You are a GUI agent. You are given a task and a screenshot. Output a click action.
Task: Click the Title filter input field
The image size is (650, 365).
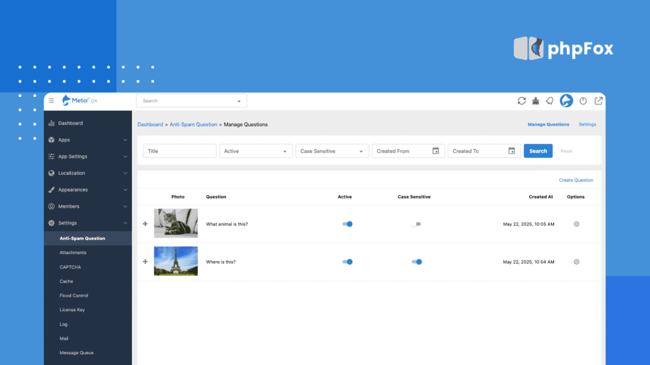click(x=180, y=151)
